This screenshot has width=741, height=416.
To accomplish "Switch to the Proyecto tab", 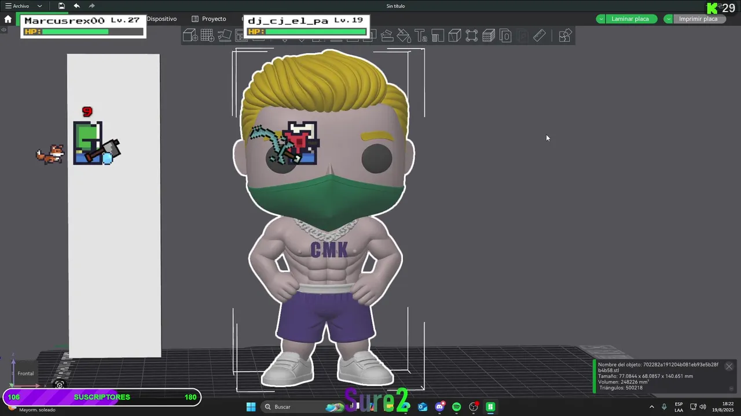I will point(209,18).
